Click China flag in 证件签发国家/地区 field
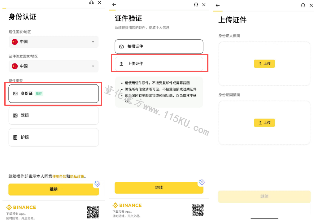 coord(15,66)
